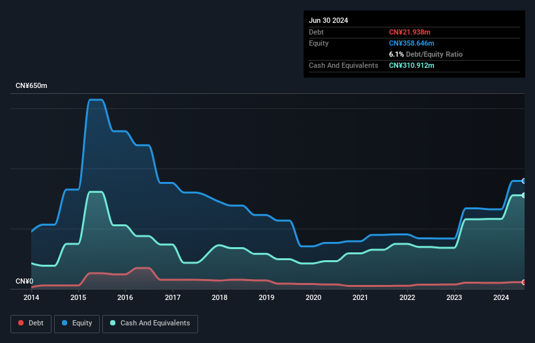Click the teal Cash endpoint marker

[524, 195]
